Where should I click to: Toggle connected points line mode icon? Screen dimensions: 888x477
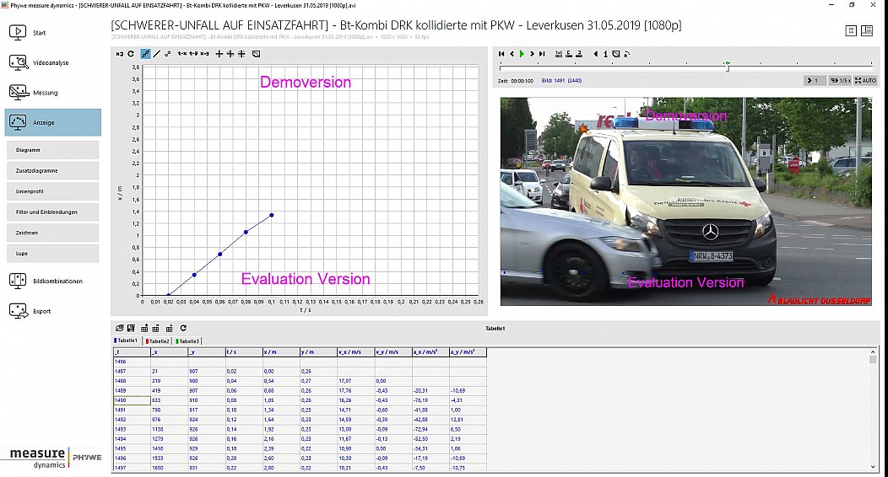[x=145, y=54]
